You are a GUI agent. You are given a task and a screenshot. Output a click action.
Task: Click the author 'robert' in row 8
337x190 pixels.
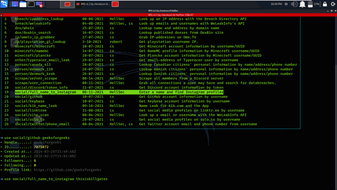[x=116, y=42]
